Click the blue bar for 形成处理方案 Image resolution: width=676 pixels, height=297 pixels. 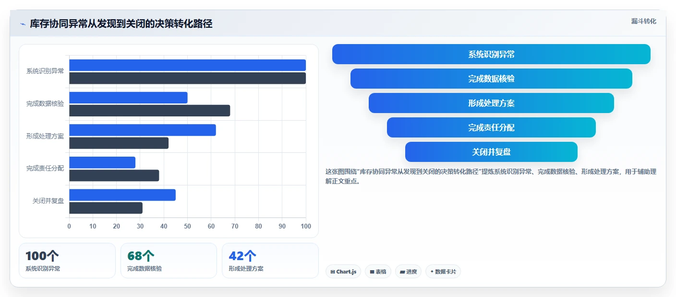click(x=143, y=130)
